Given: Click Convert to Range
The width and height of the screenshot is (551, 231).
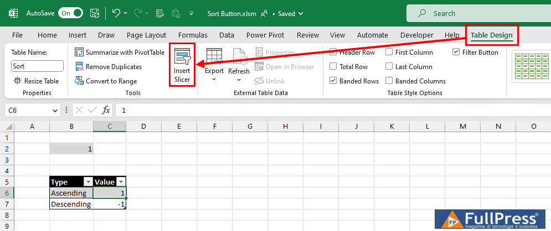Looking at the screenshot, I should click(106, 81).
